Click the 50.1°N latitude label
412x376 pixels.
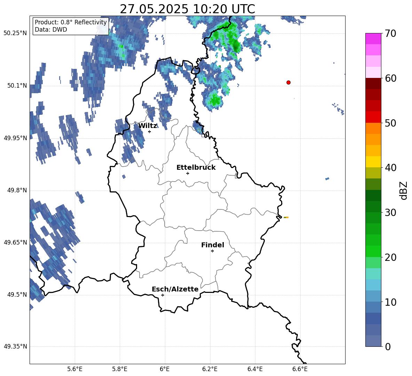(x=17, y=86)
